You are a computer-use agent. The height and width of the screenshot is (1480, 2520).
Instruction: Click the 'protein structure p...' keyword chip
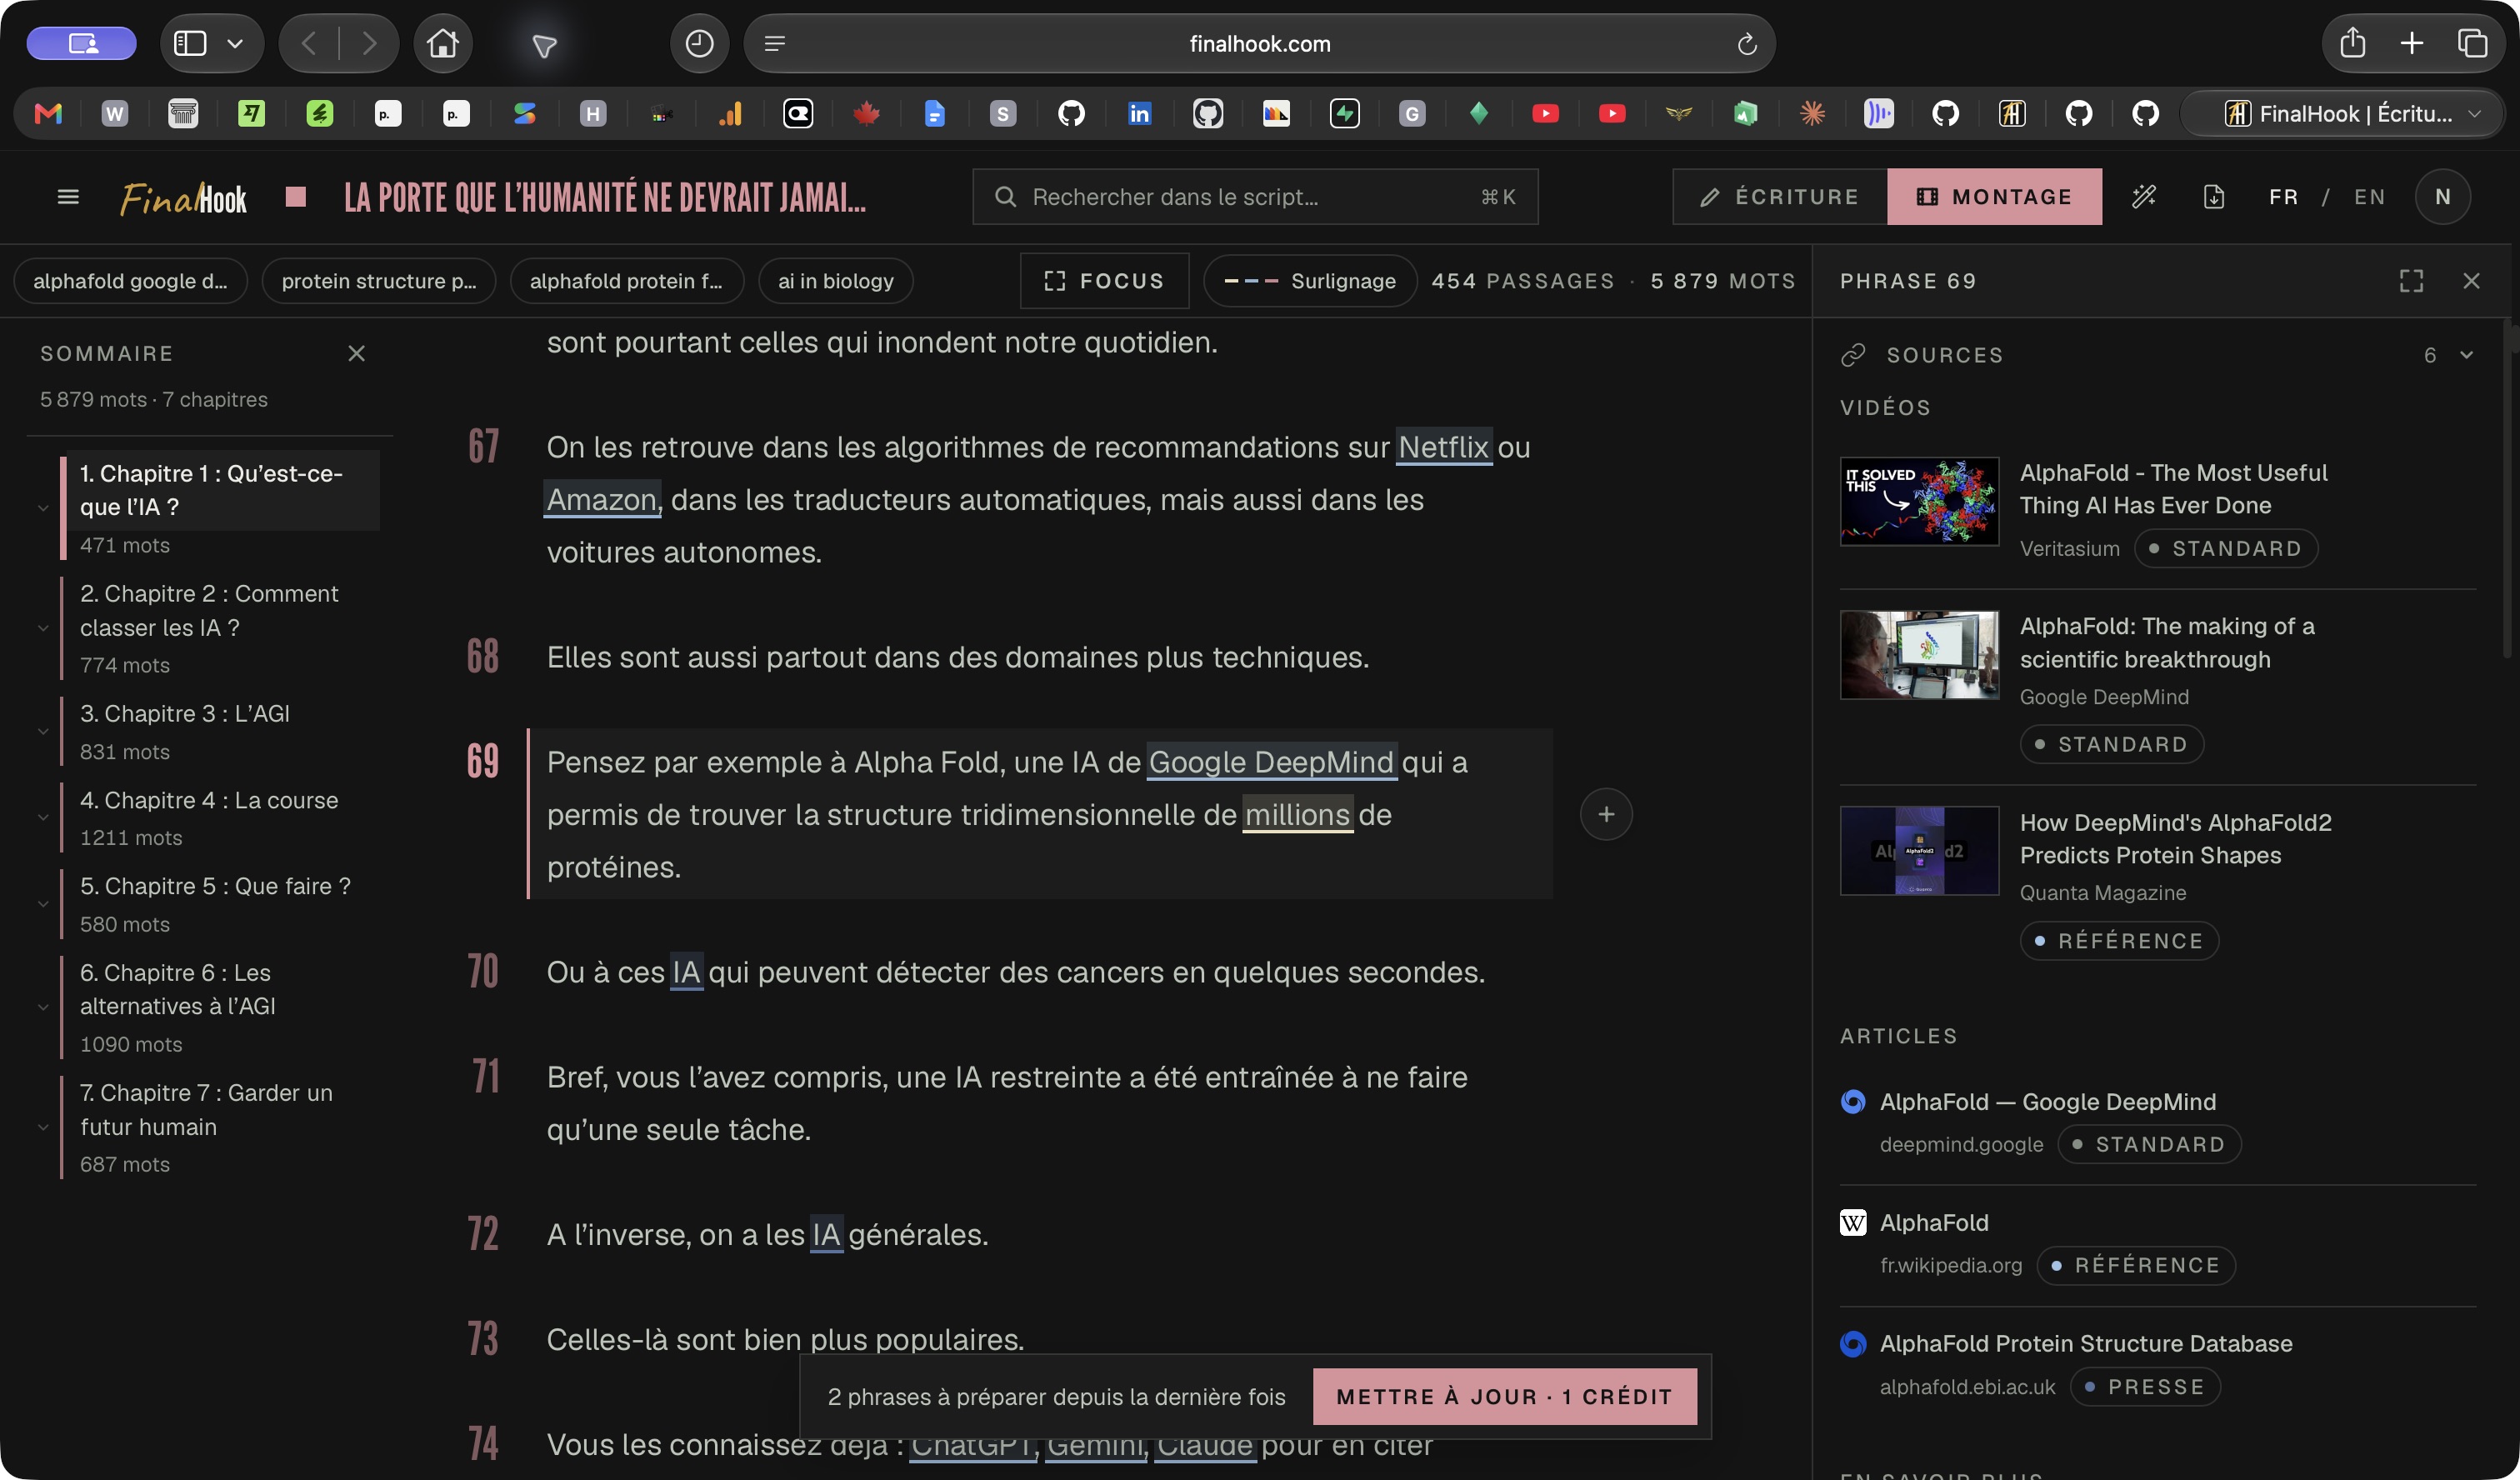coord(378,281)
